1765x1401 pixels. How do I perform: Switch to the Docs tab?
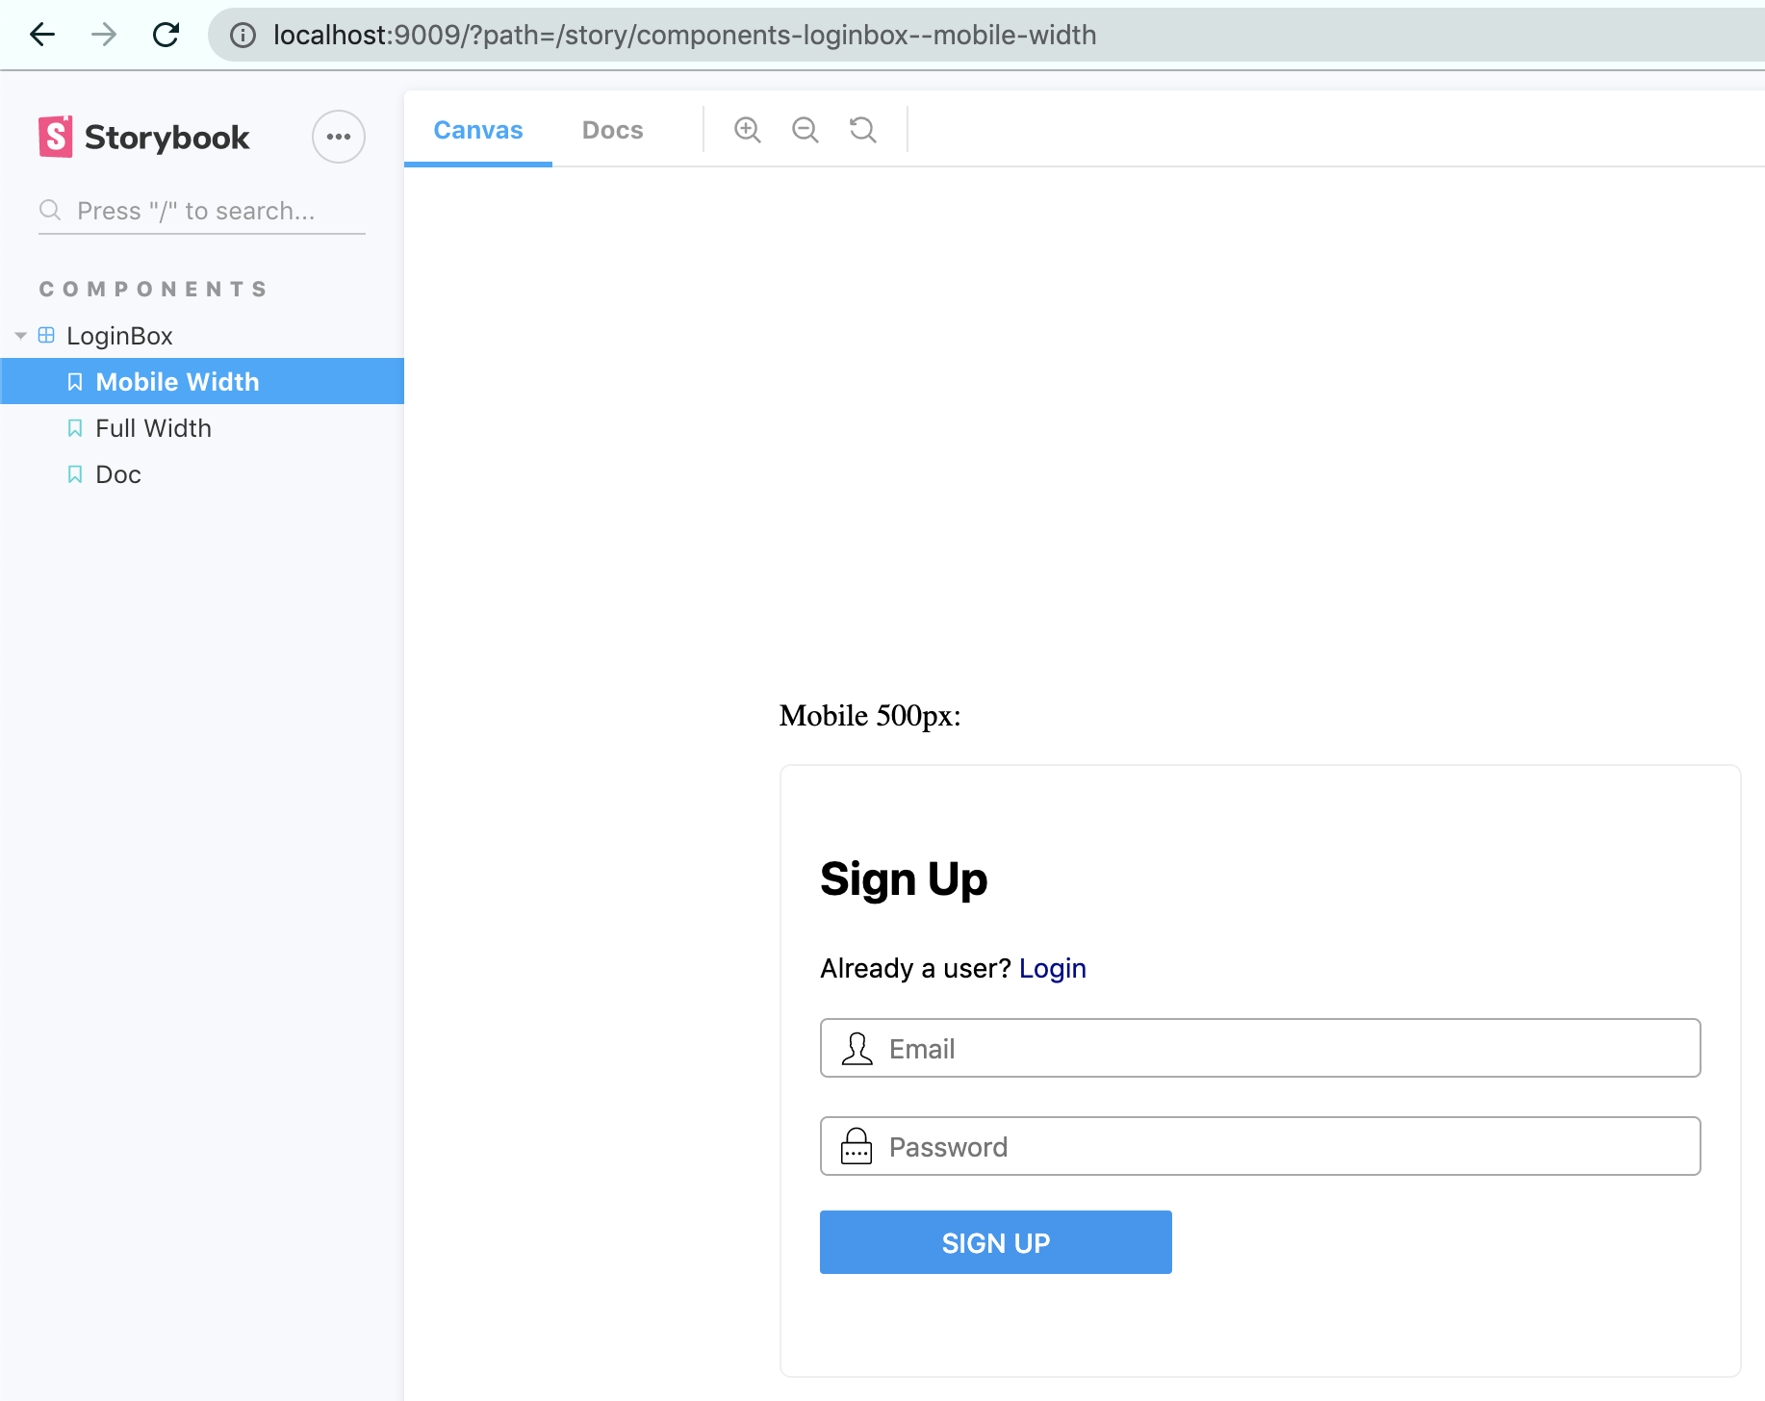click(x=612, y=130)
